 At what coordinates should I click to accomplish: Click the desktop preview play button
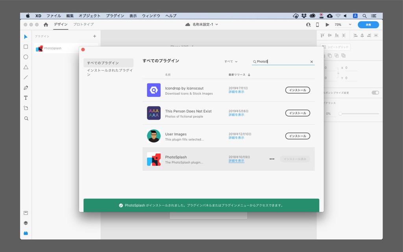click(327, 25)
